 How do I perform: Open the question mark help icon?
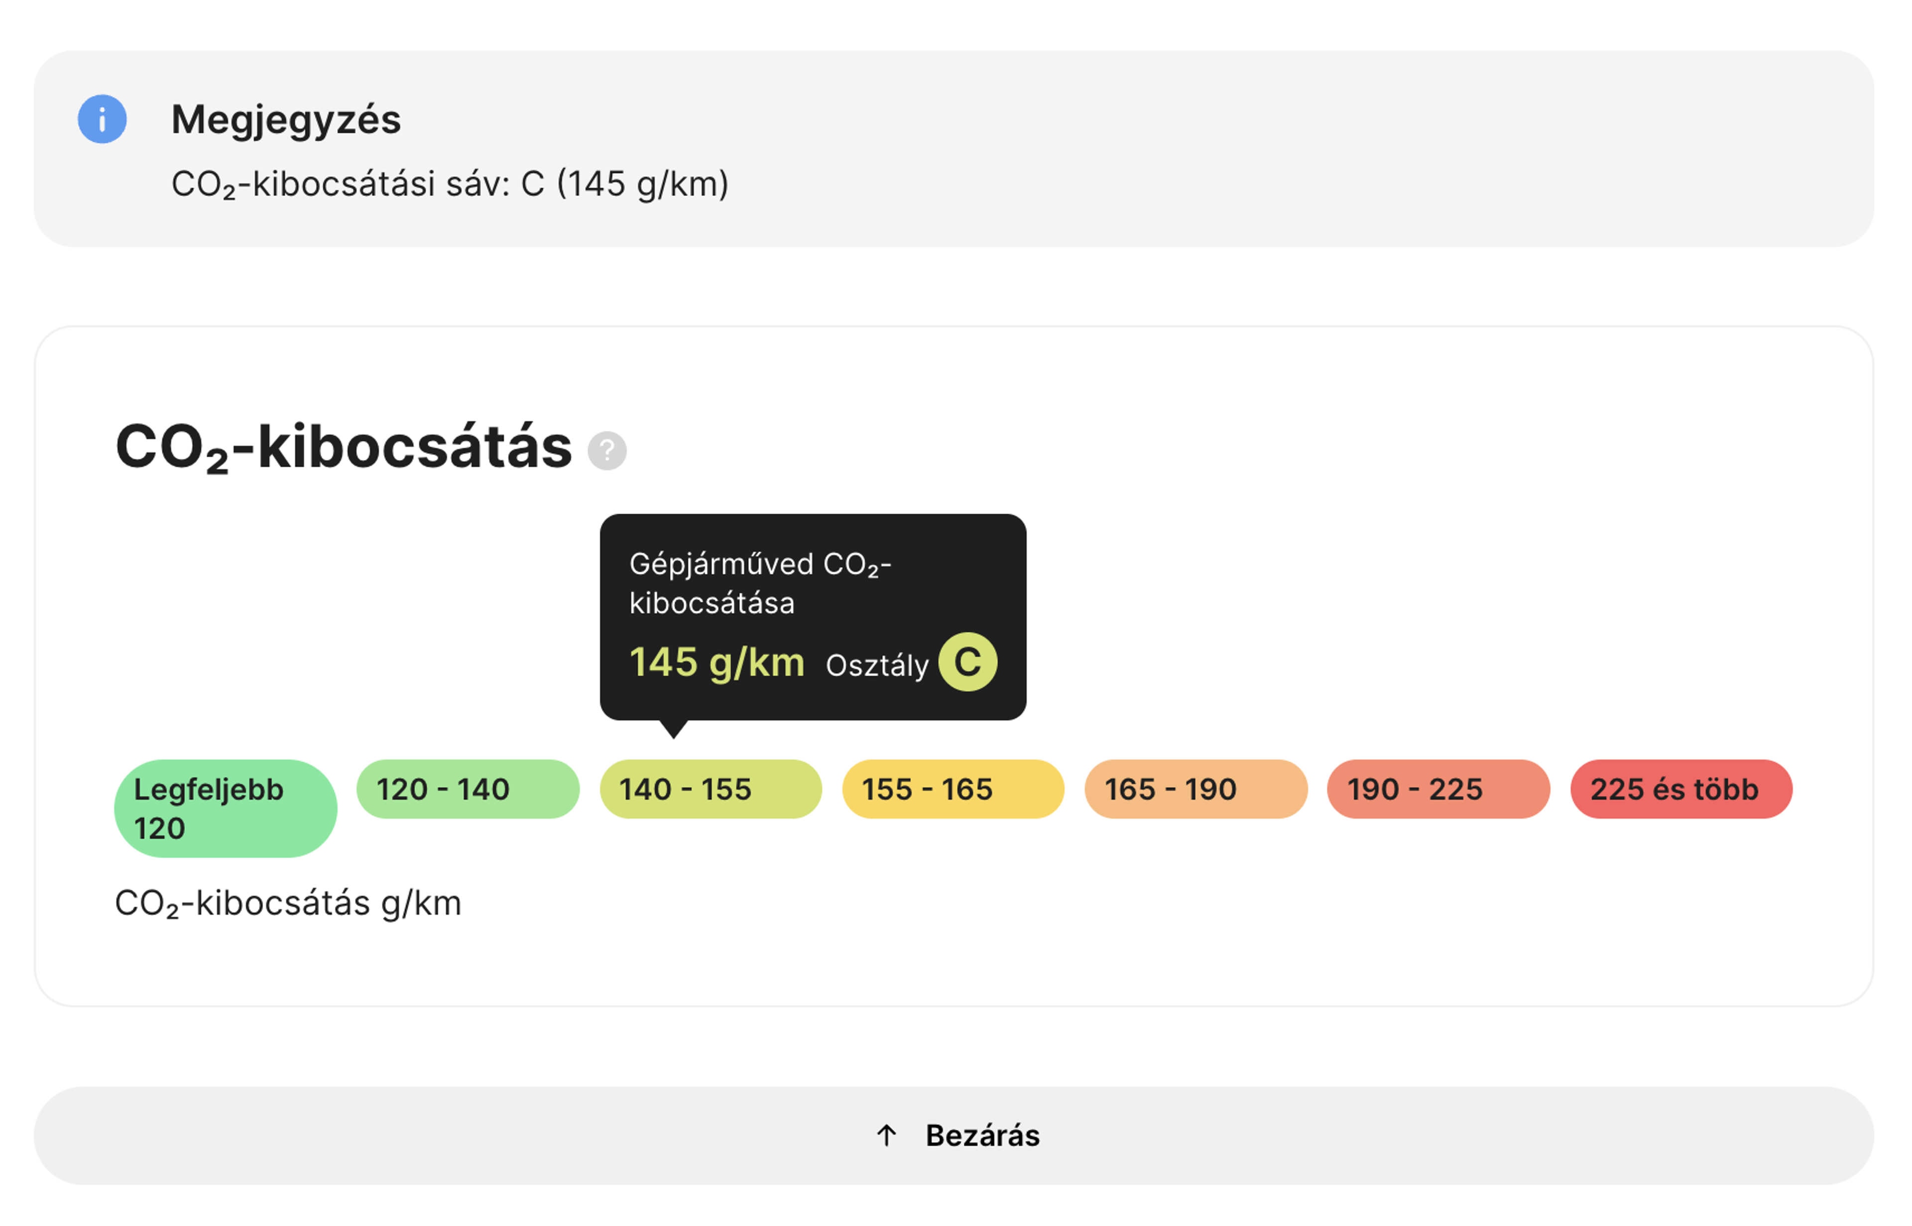point(607,451)
